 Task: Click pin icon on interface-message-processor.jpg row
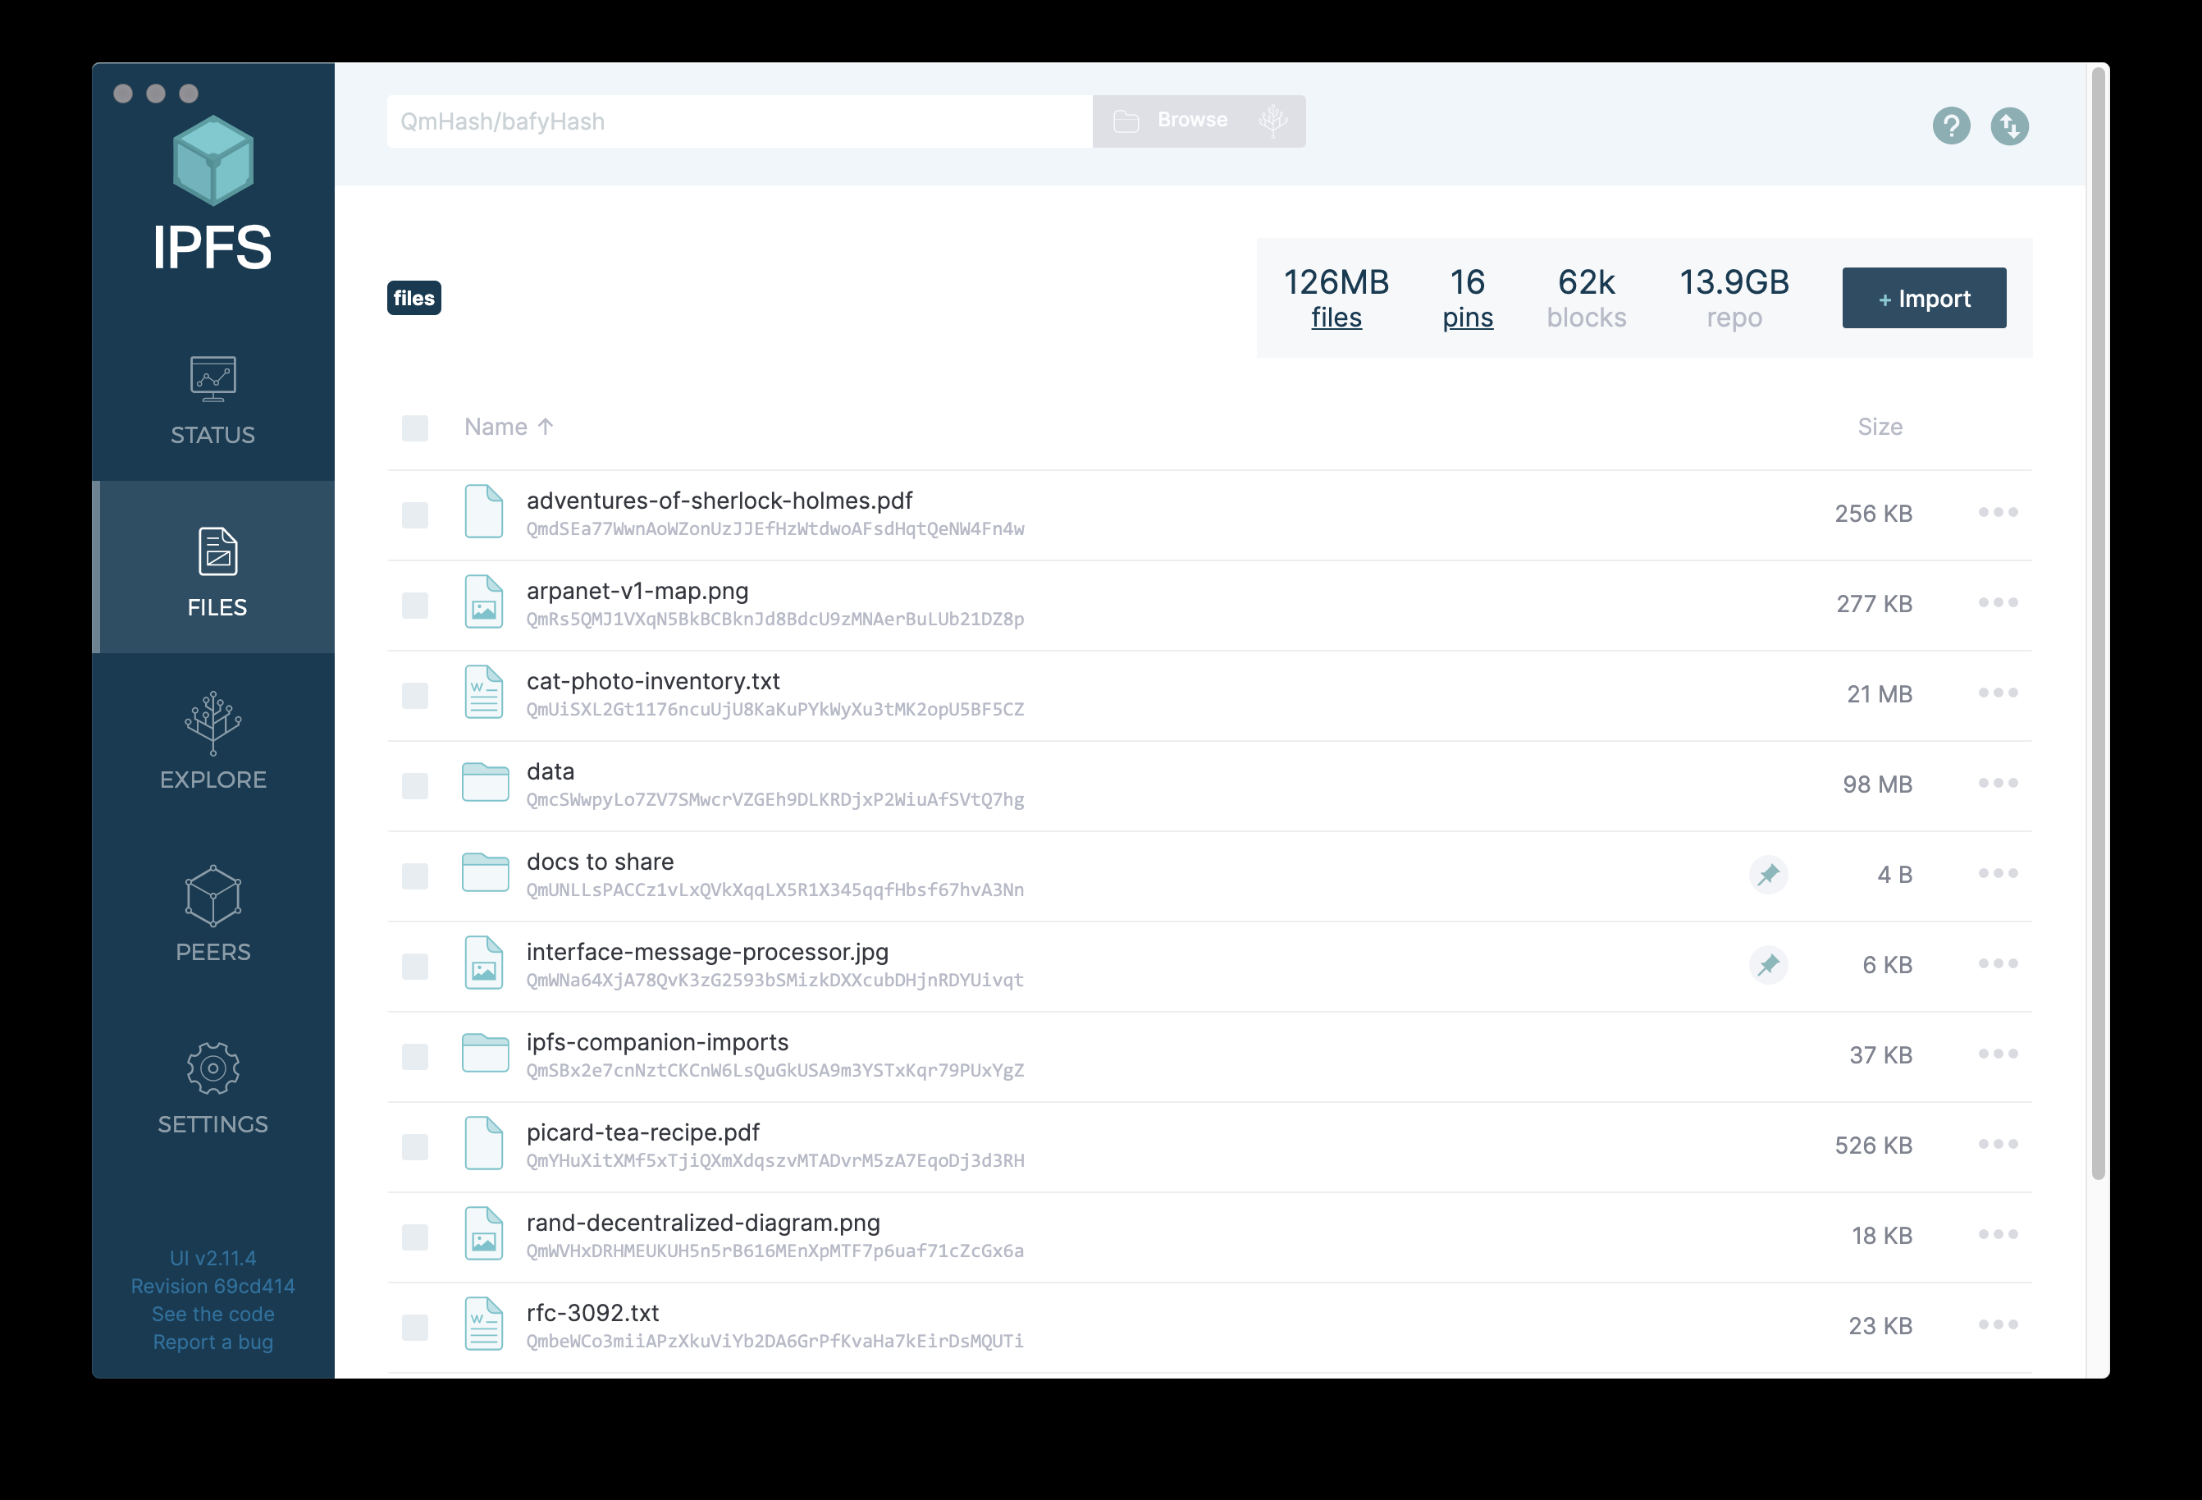[x=1768, y=965]
